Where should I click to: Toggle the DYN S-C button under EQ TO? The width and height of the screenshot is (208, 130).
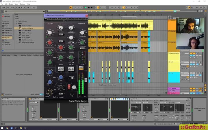click(x=62, y=69)
